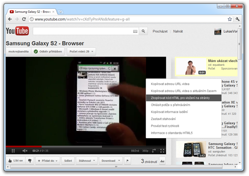Open the new tab button
The image size is (249, 176).
coord(61,12)
